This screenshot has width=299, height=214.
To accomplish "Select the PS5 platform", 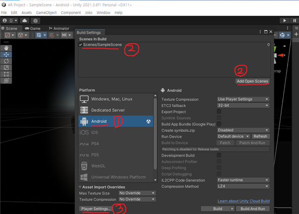I will (116, 155).
